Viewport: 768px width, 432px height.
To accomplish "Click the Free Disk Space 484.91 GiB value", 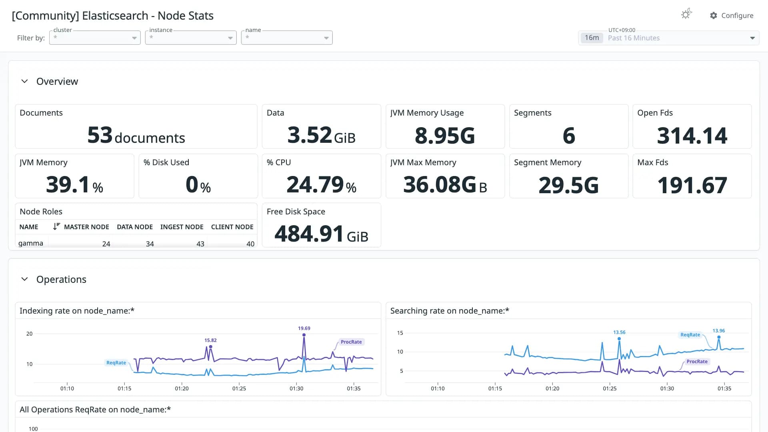I will point(321,234).
